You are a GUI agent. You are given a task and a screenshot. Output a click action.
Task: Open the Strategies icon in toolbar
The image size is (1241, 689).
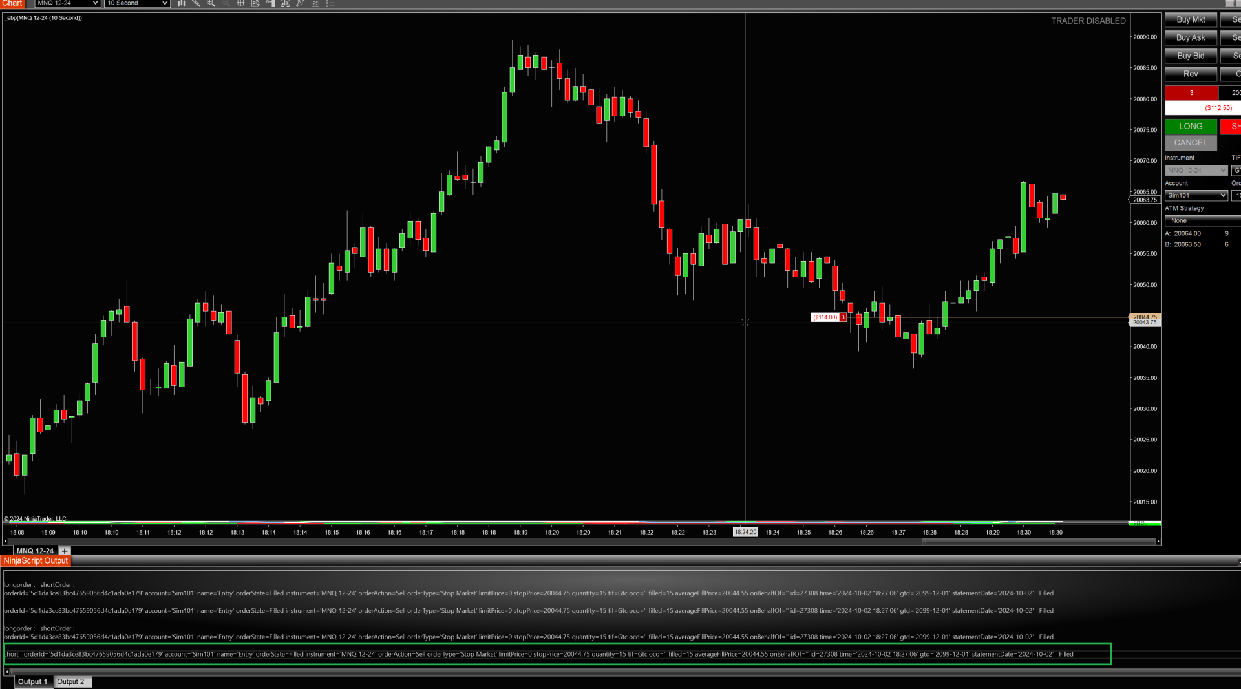pyautogui.click(x=301, y=3)
